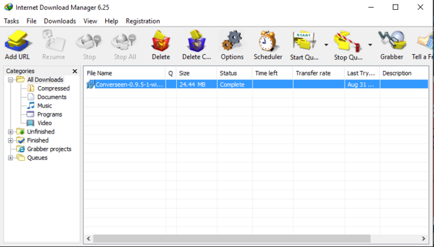
Task: Sort by Time left column header
Action: (x=272, y=73)
